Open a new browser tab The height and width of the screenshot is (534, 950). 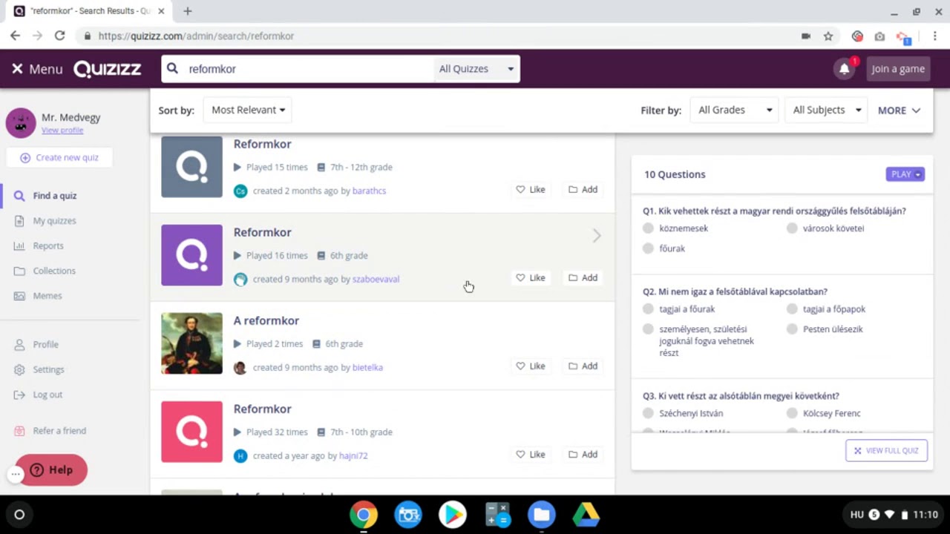[x=188, y=11]
